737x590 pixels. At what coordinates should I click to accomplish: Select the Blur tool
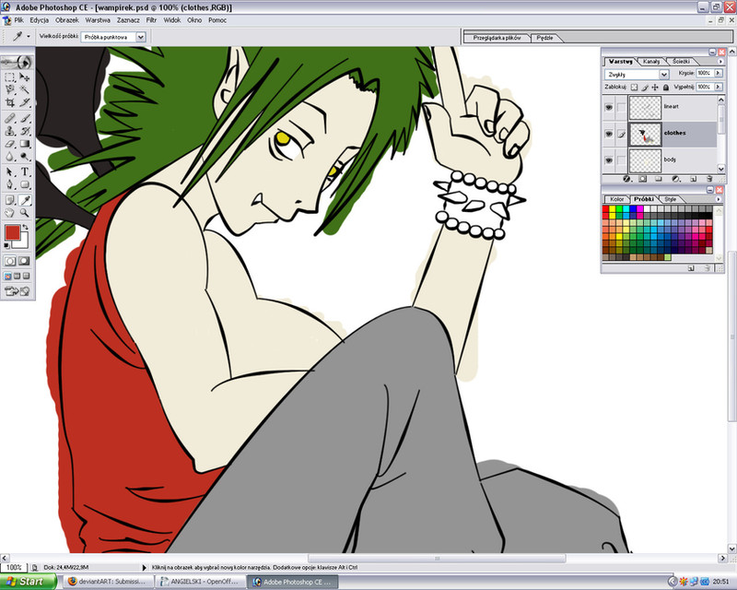(10, 156)
